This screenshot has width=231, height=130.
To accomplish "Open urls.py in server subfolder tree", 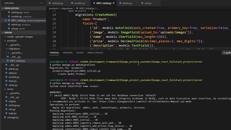I will 12,109.
